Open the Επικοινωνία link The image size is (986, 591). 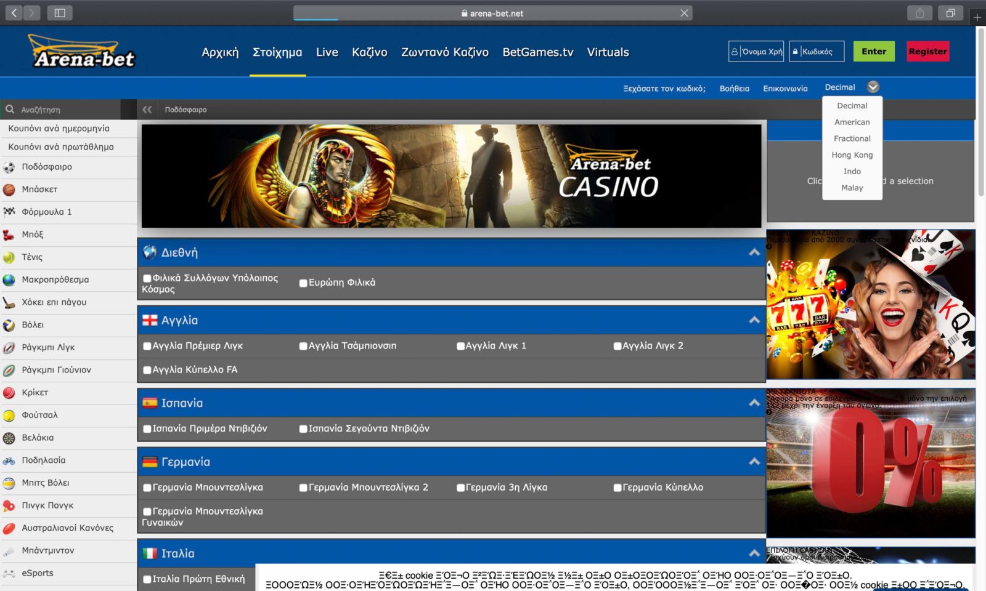pyautogui.click(x=785, y=89)
